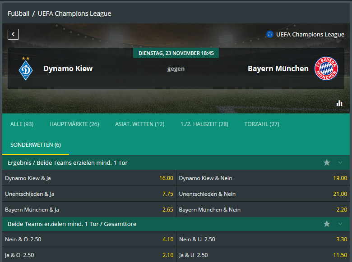Screen dimensions: 352x262
Task: Click the UEFA Champions League badge icon
Action: pos(270,34)
